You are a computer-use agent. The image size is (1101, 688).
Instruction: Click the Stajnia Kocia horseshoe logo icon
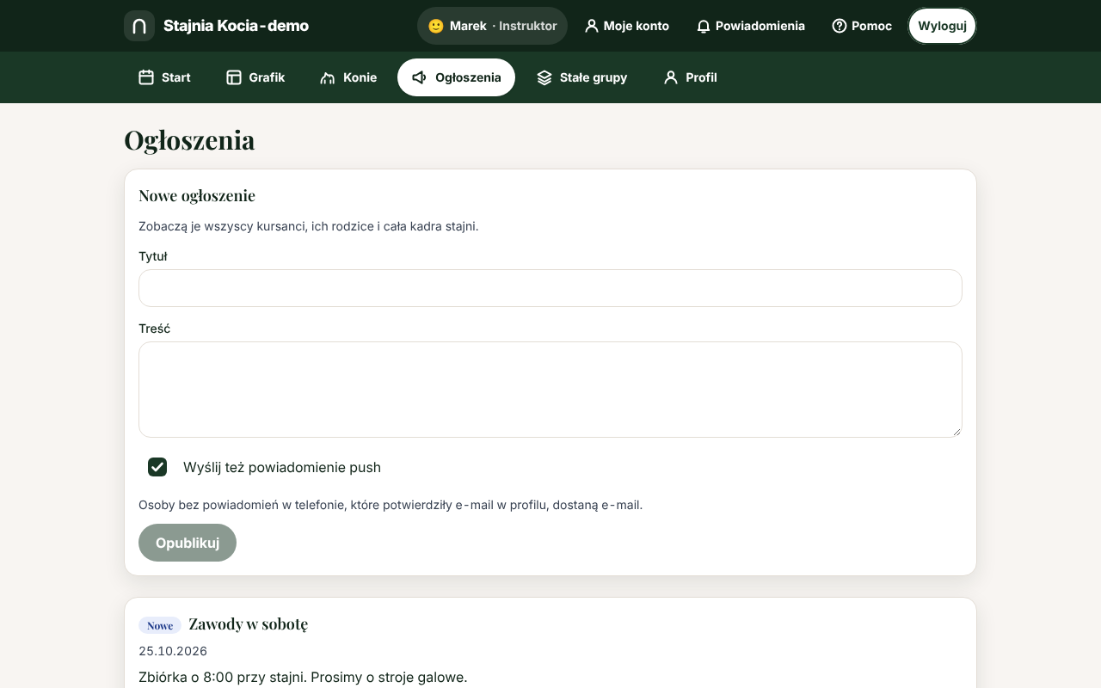[x=139, y=26]
